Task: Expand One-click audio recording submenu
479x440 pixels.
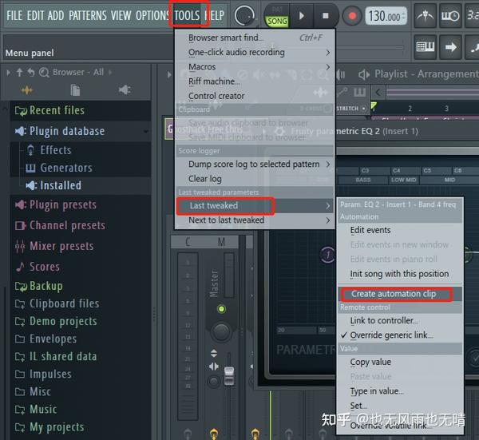Action: pyautogui.click(x=255, y=52)
